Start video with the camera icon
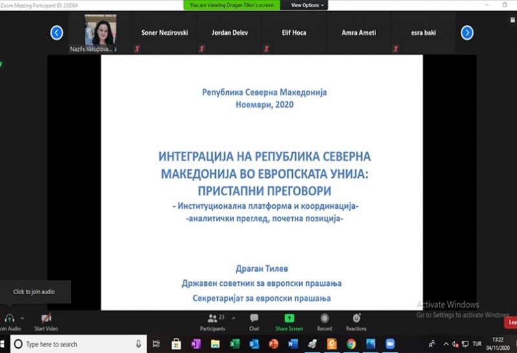This screenshot has height=353, width=517. (47, 318)
